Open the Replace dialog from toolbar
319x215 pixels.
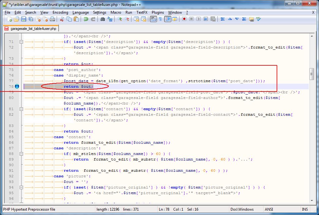(x=110, y=19)
